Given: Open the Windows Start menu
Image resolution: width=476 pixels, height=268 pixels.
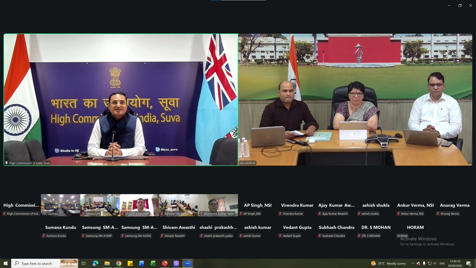Looking at the screenshot, I should tap(6, 263).
